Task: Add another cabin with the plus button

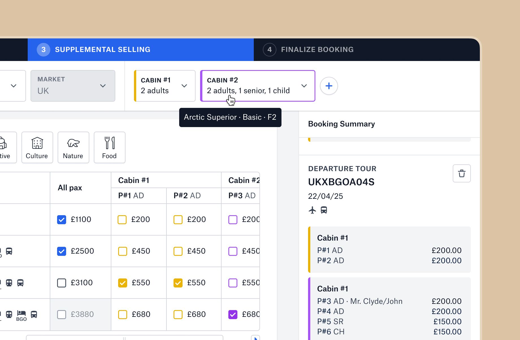Action: pyautogui.click(x=329, y=86)
